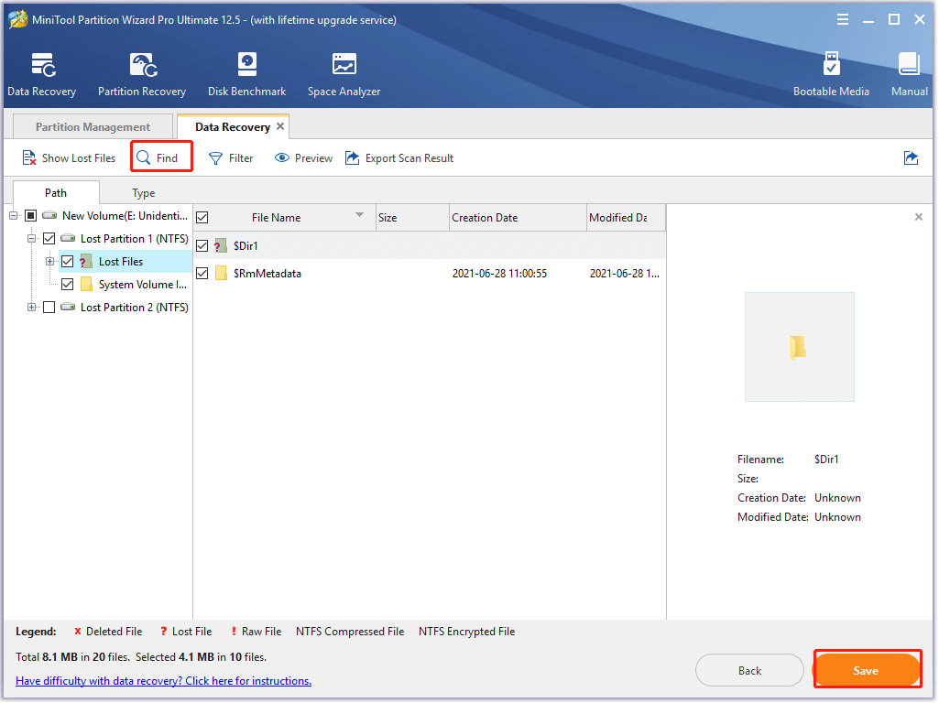Uncheck Lost Partition 1 checkbox
939x703 pixels.
49,238
